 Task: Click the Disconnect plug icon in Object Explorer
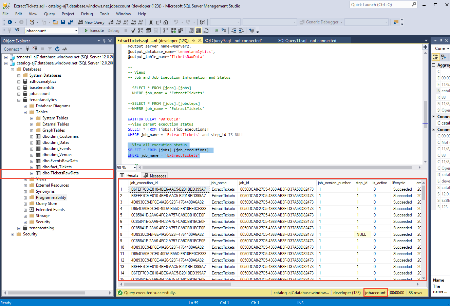[35, 49]
